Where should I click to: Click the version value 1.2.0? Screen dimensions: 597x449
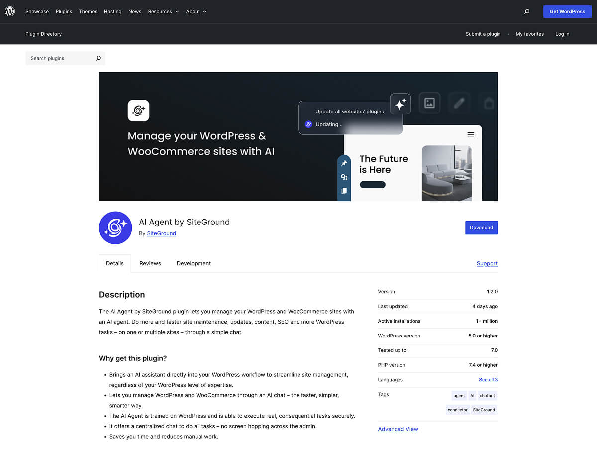[492, 292]
